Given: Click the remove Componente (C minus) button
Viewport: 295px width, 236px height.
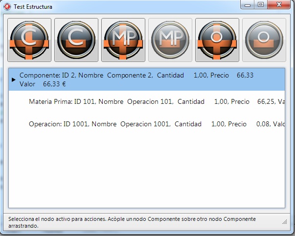Looking at the screenshot, I should click(76, 40).
